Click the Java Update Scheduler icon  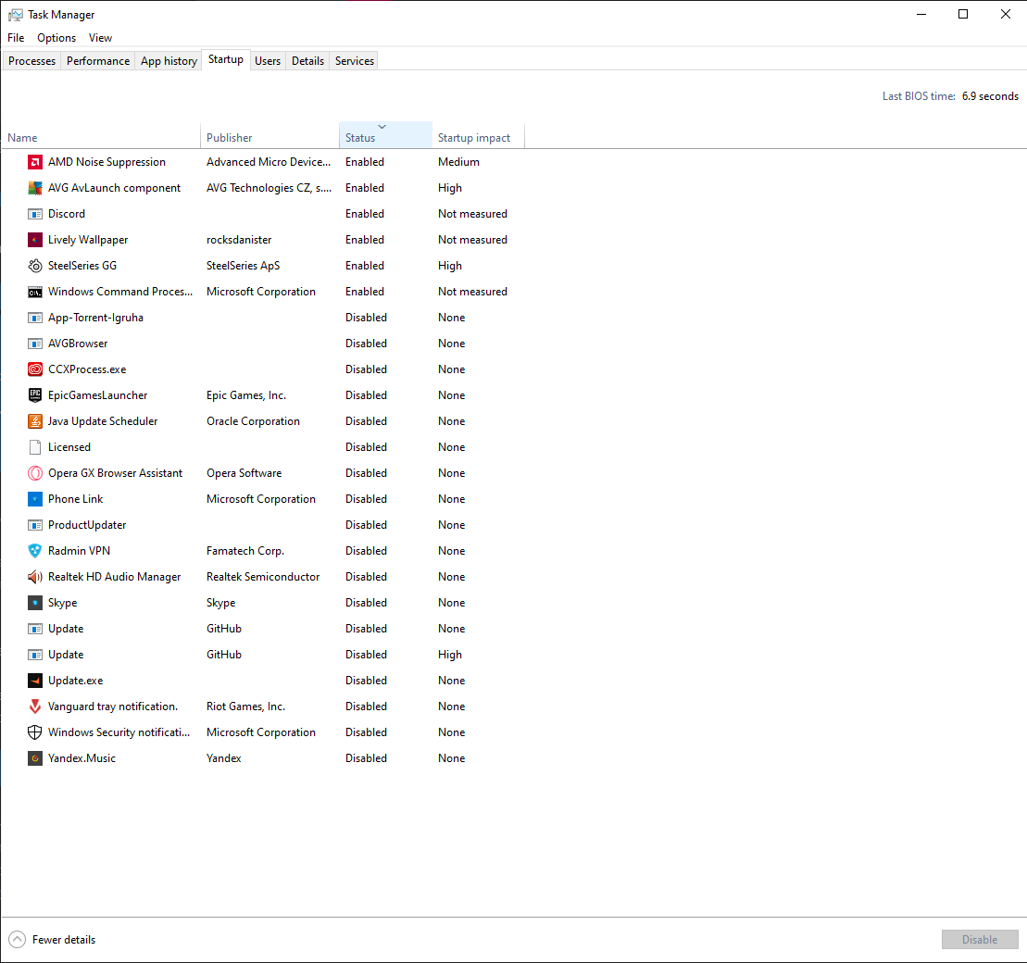point(34,421)
